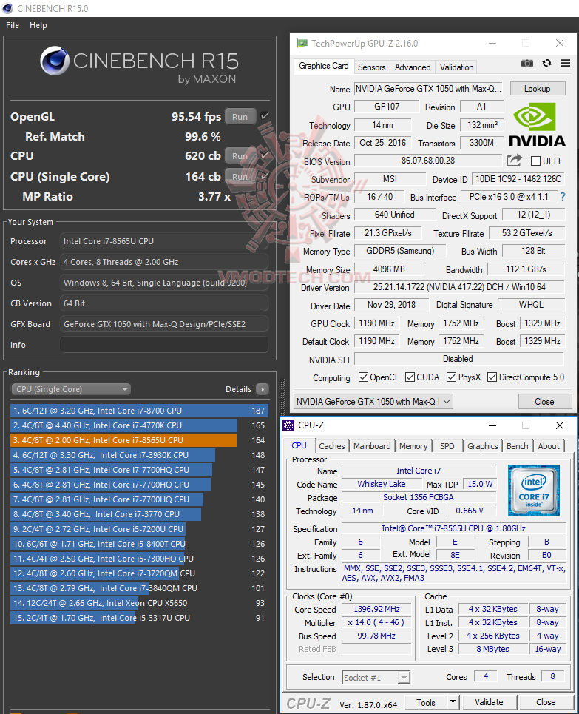The height and width of the screenshot is (714, 579).
Task: Select ranking row 15 Core i5-3317U
Action: coord(139,618)
